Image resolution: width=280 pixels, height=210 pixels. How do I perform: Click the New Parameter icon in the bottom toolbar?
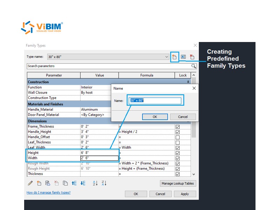click(x=39, y=183)
